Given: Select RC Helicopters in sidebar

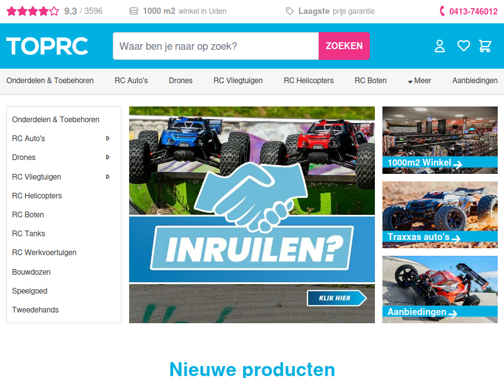Looking at the screenshot, I should coord(37,196).
